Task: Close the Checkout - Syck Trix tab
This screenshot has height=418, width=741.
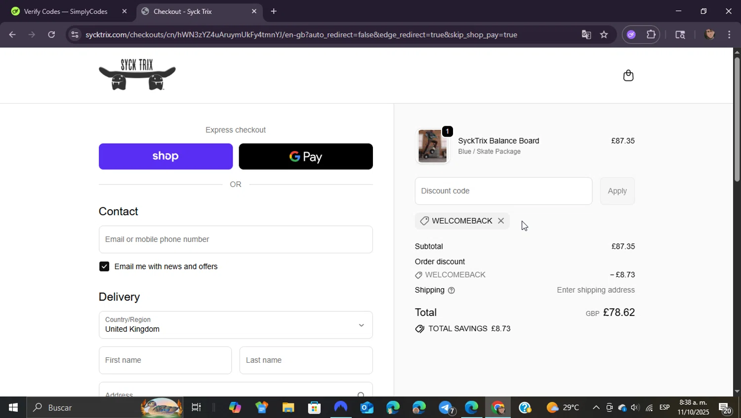Action: [254, 11]
